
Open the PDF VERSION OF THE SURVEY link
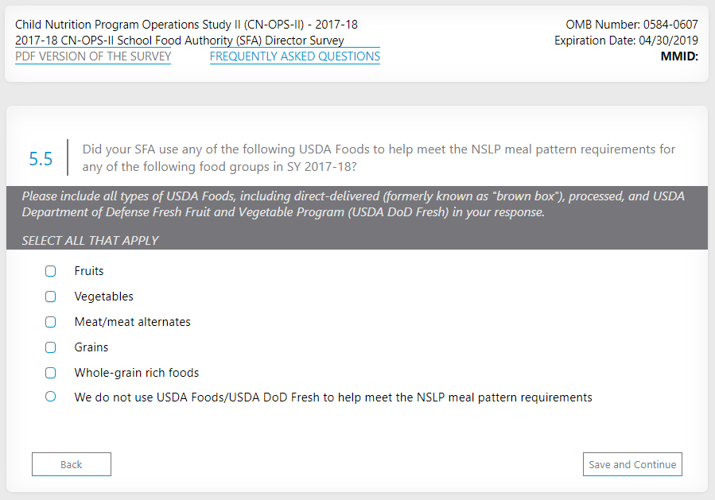coord(93,56)
